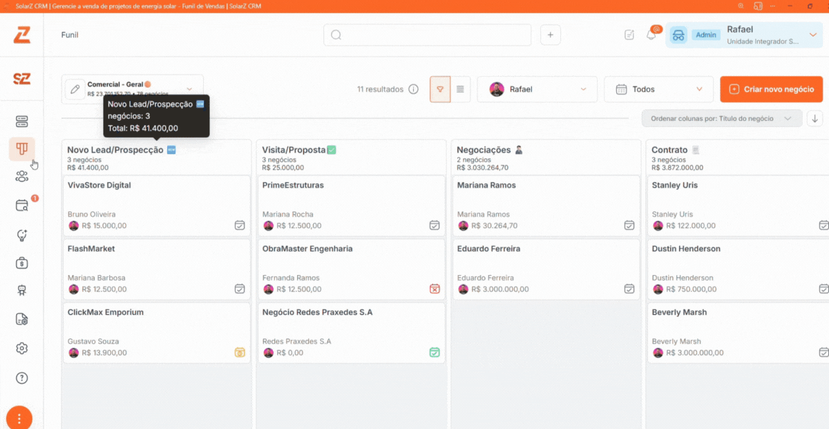Click Criar novo negócio button
Viewport: 829px width, 429px height.
(x=771, y=89)
